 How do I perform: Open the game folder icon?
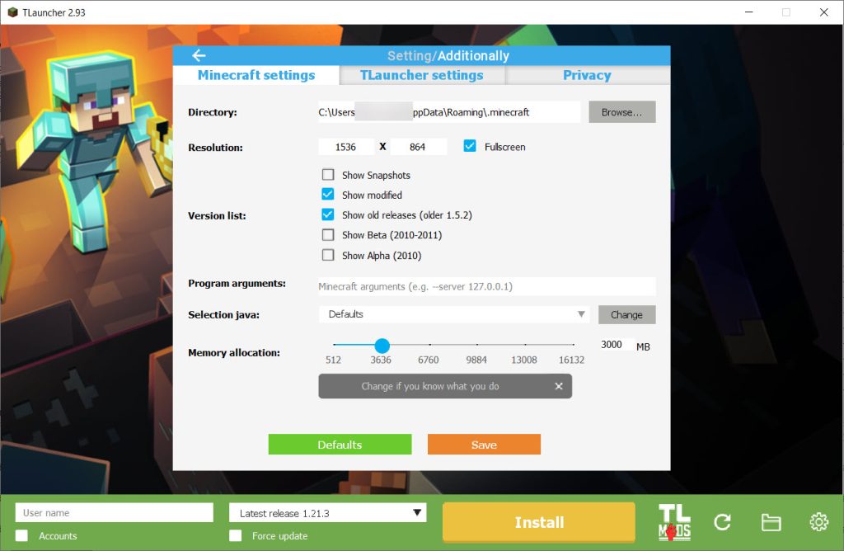771,522
